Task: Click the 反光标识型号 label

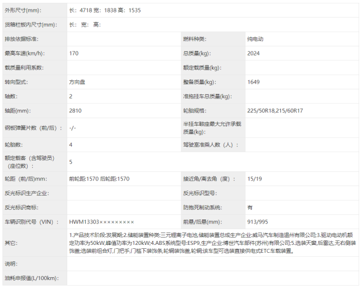Action: pyautogui.click(x=200, y=193)
